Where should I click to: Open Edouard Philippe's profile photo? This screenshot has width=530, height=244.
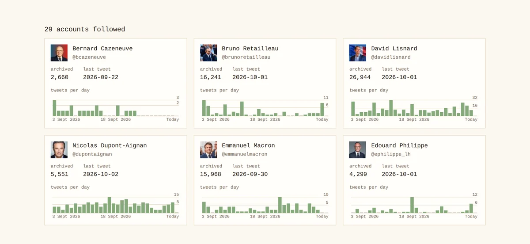click(x=358, y=150)
